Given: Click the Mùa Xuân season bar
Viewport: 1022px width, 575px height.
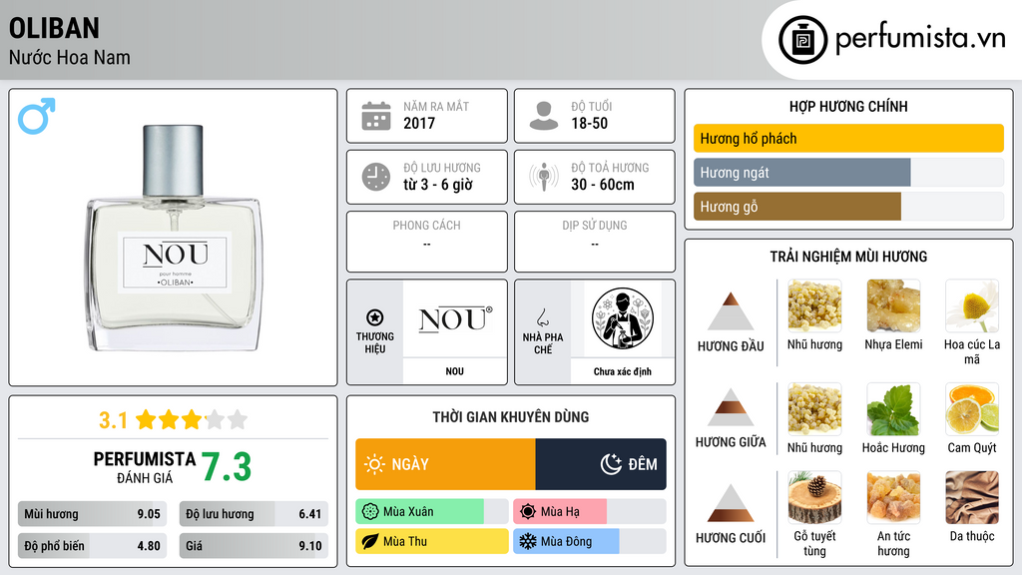Looking at the screenshot, I should (432, 512).
